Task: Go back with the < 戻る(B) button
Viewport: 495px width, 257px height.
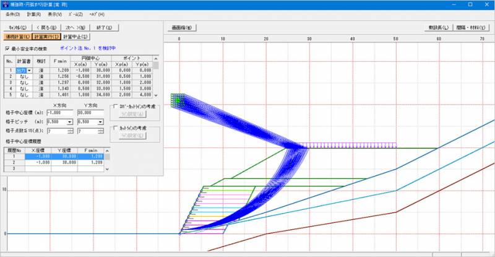Action: click(x=46, y=28)
